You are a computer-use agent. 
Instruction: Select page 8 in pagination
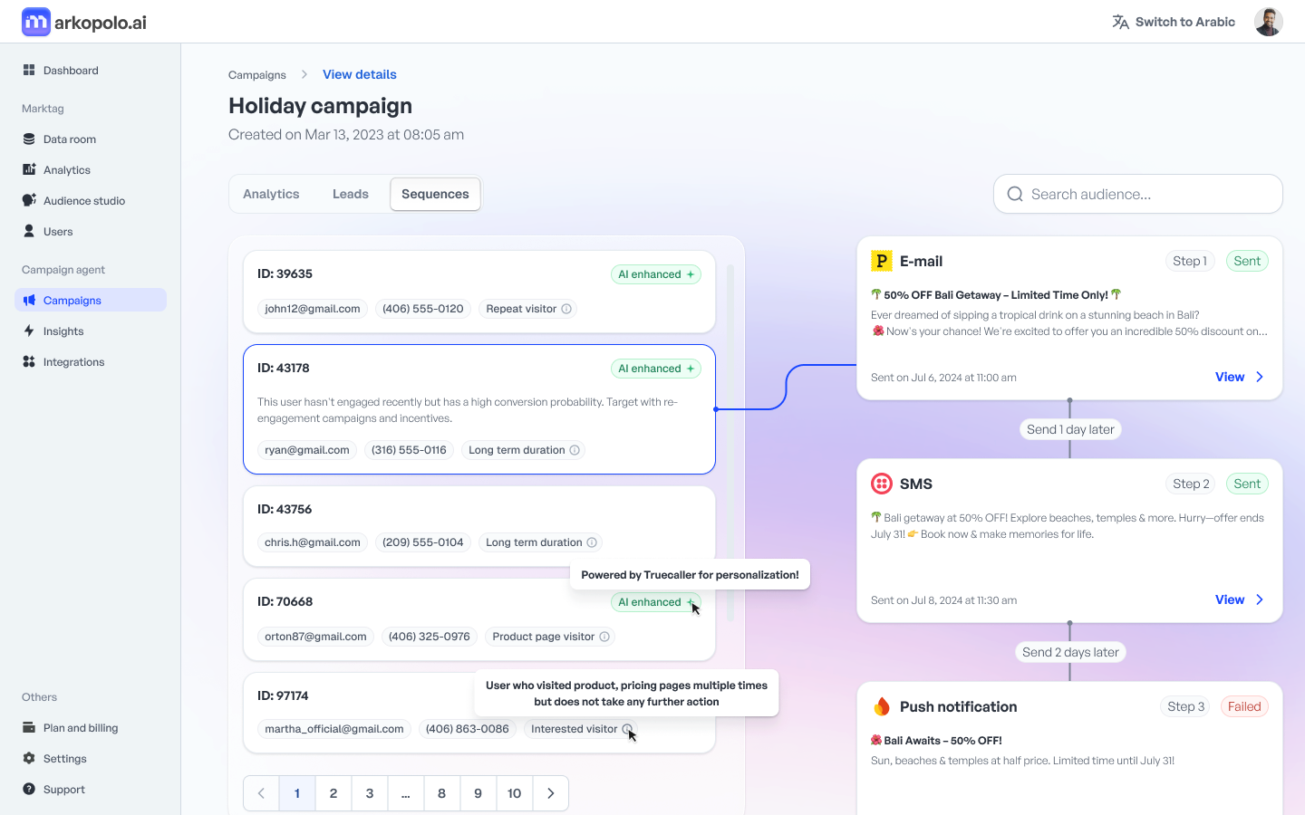coord(442,793)
